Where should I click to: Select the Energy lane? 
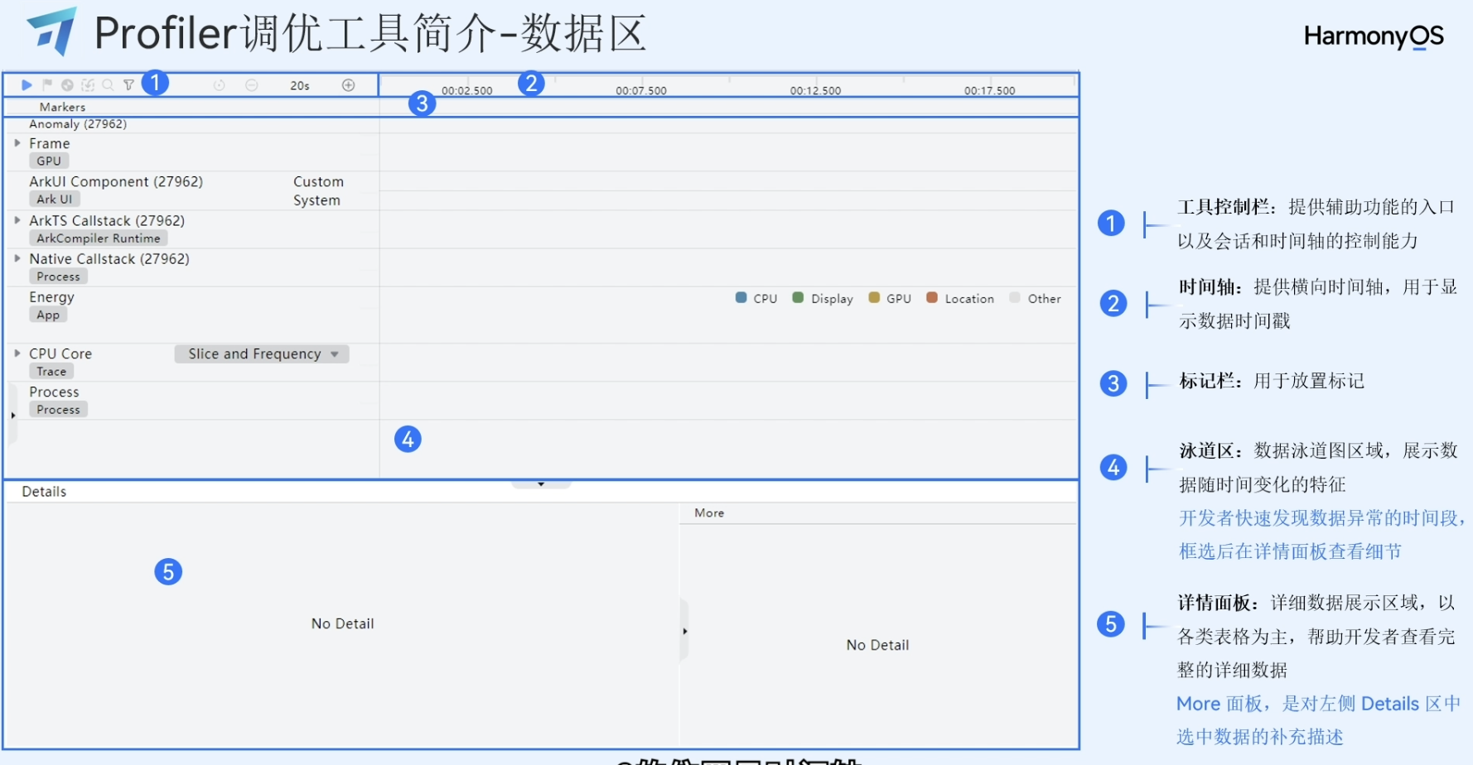[51, 296]
